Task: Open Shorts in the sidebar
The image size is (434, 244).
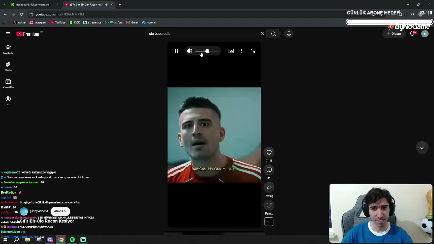Action: click(x=8, y=66)
